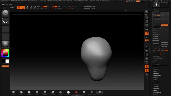Viewport: 171px width, 96px height.
Task: Expand the ClayPolish section
Action: 156,37
